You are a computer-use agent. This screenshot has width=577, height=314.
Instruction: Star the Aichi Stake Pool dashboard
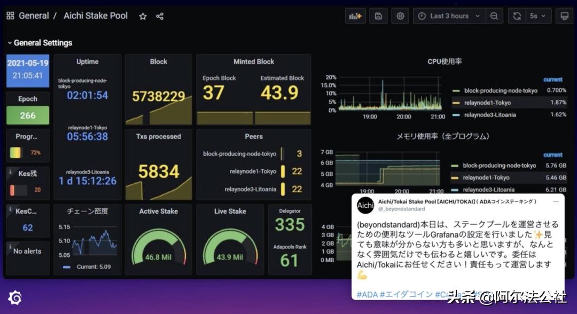pos(143,17)
